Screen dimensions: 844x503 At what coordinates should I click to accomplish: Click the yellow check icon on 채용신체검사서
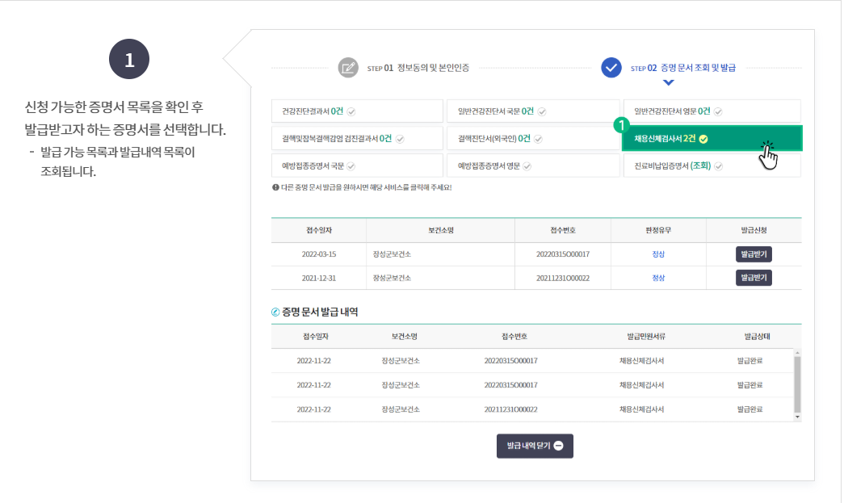pos(703,138)
